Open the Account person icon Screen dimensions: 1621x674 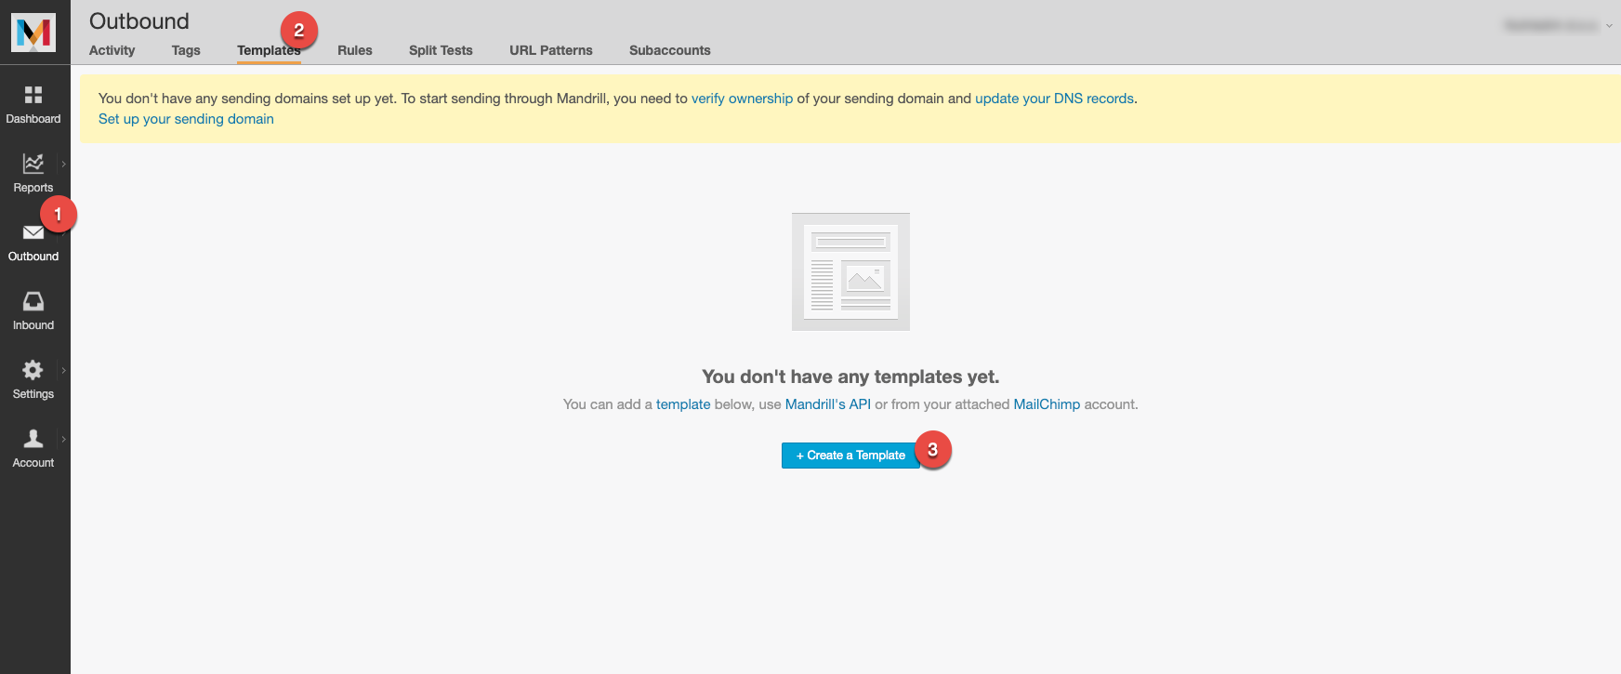point(33,439)
